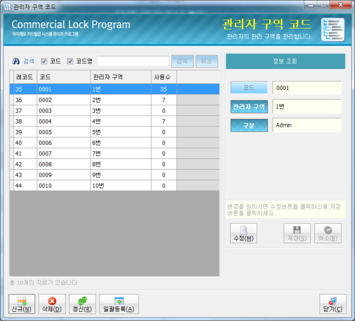Select the row with code 0010
This screenshot has width=355, height=321.
[x=115, y=186]
